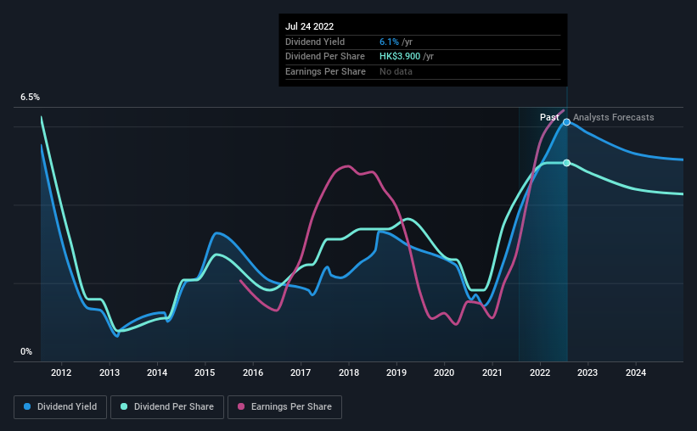697x431 pixels.
Task: Click the 2014 x-axis label
Action: (x=157, y=372)
